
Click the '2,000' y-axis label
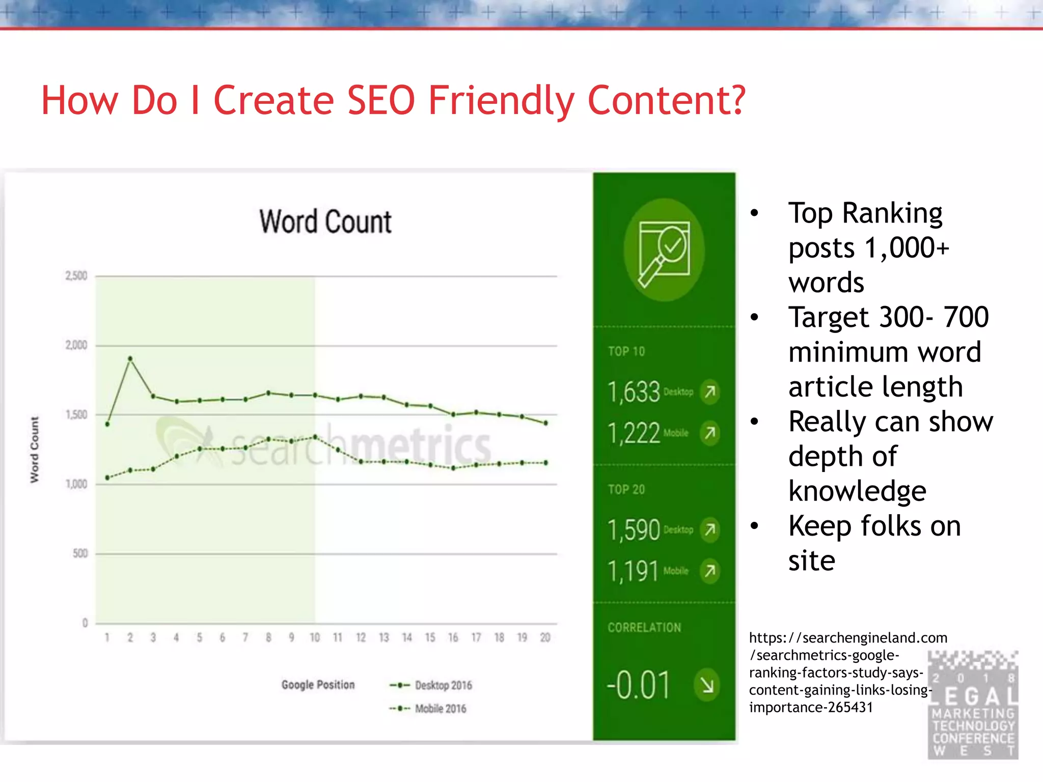click(x=76, y=345)
